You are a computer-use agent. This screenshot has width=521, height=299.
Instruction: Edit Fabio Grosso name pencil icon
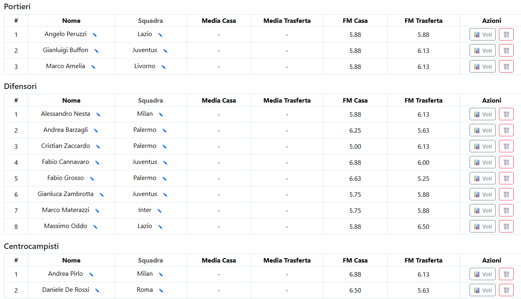pyautogui.click(x=92, y=179)
